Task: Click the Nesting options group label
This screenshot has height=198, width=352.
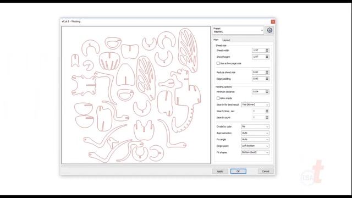Action: pyautogui.click(x=224, y=87)
